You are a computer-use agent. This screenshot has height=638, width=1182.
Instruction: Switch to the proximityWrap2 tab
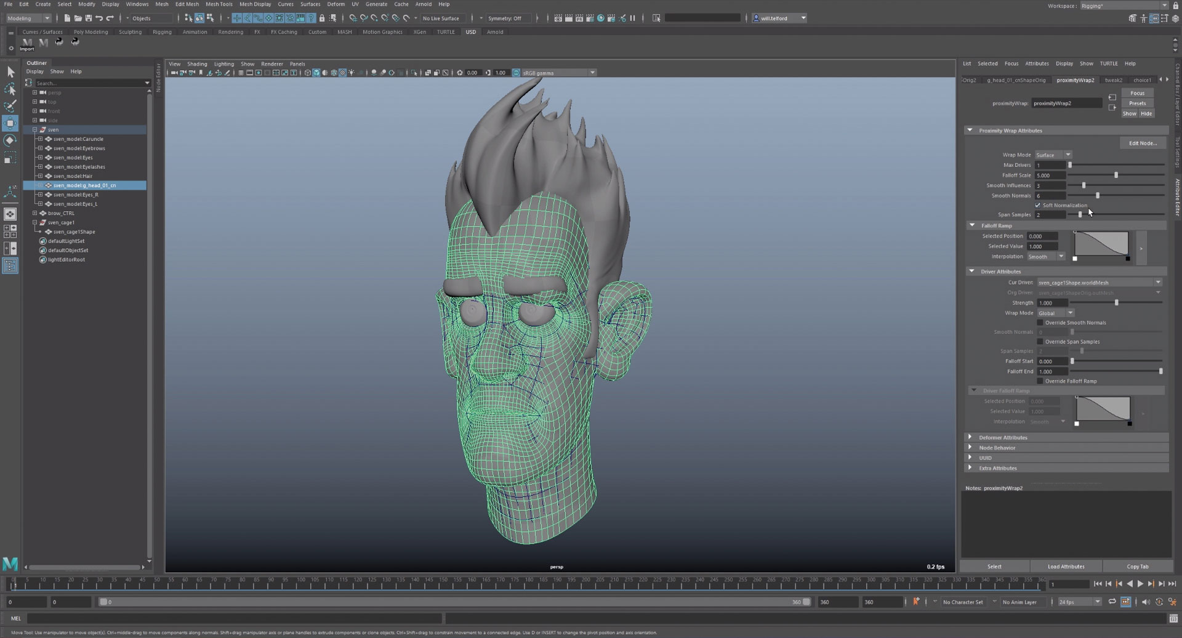pyautogui.click(x=1075, y=80)
